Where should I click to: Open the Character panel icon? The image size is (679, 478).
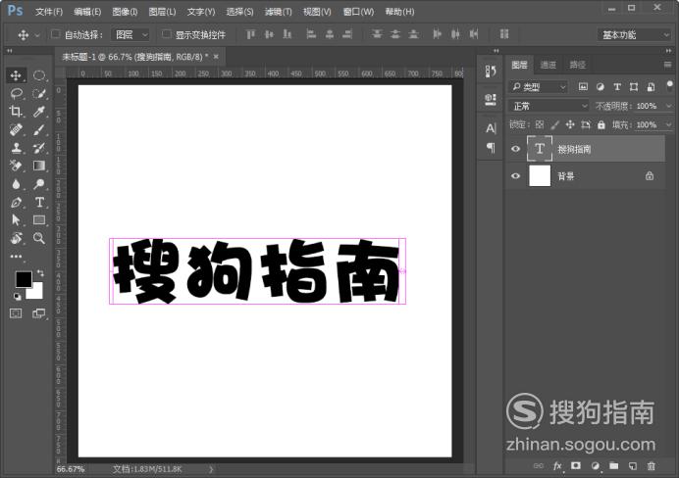tap(491, 128)
